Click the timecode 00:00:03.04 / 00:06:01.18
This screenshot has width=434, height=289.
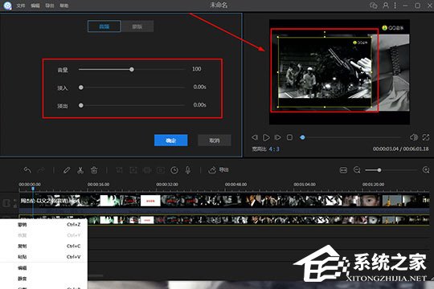pyautogui.click(x=400, y=149)
